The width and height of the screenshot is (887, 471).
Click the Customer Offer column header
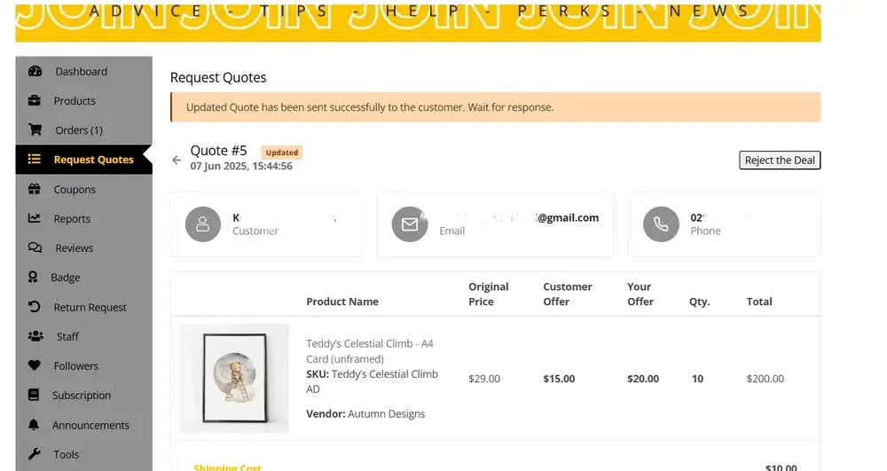point(568,294)
